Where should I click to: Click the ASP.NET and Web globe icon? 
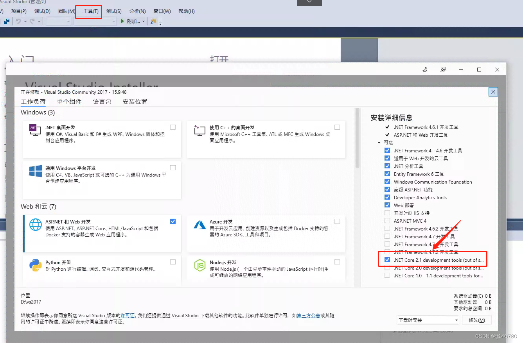tap(36, 225)
